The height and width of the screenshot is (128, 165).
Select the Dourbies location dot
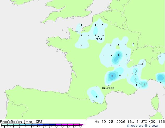[x=108, y=86]
